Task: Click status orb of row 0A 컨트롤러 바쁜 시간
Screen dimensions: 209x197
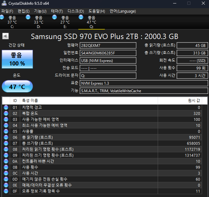Action: pyautogui.click(x=6, y=161)
